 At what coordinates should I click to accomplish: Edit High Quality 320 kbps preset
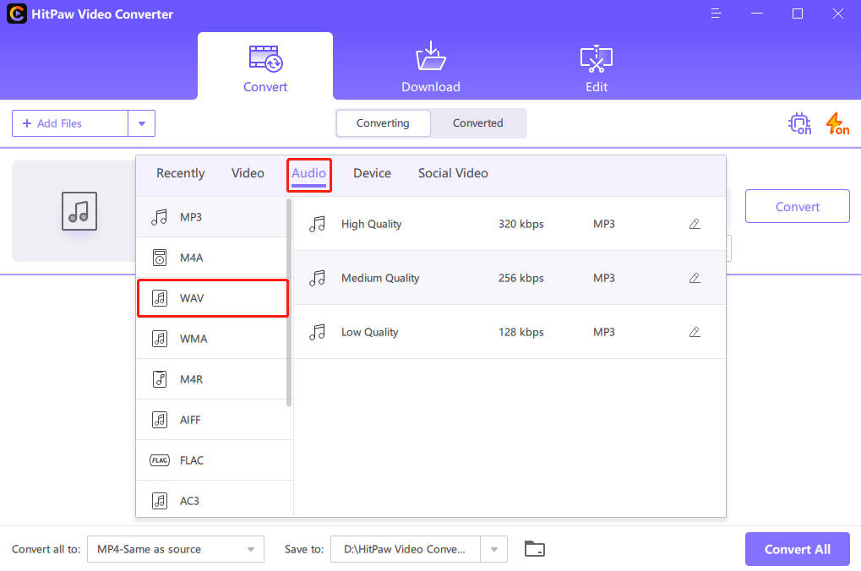(x=695, y=224)
